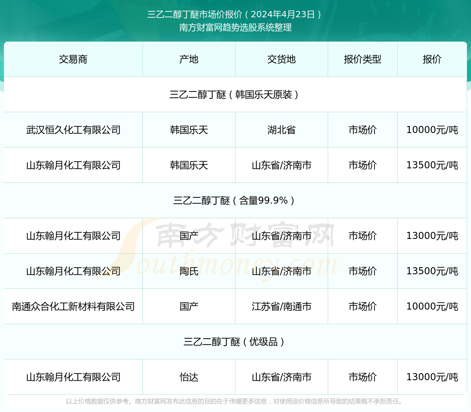Screen dimensions: 471x412
Task: Click 山东翰月化工有限公司 in the 怡达 row
Action: [73, 377]
